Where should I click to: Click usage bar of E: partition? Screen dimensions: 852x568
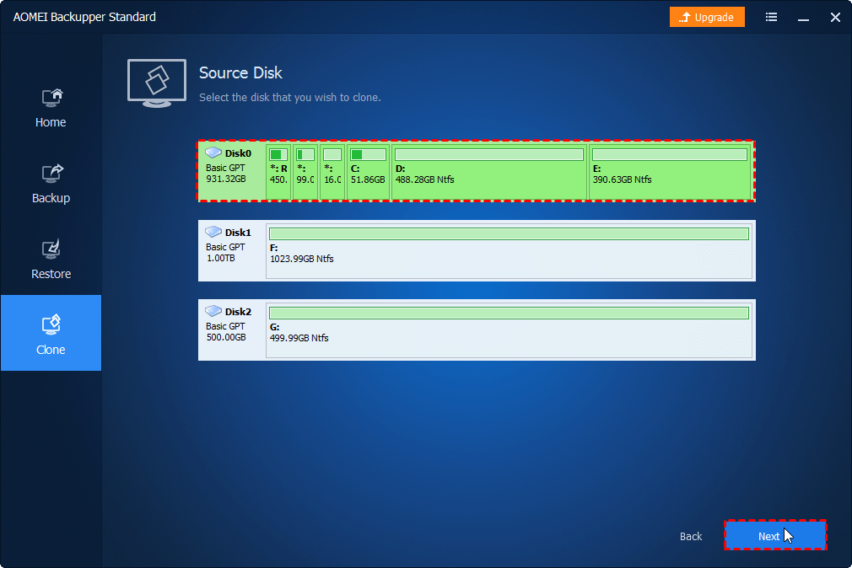pos(670,155)
